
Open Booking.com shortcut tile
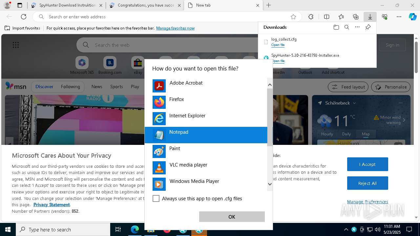[110, 66]
